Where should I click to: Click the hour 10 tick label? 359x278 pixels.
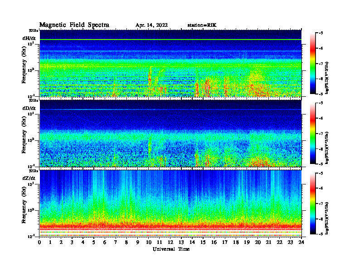point(149,242)
